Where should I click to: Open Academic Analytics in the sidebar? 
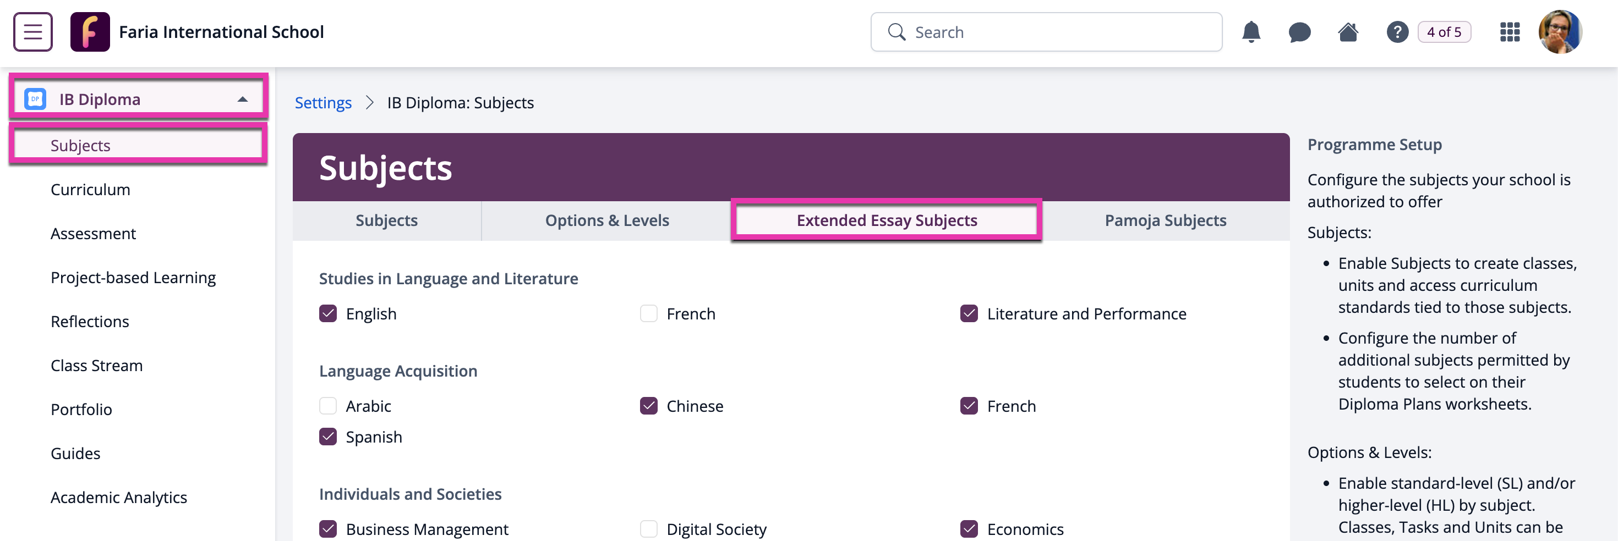[119, 497]
